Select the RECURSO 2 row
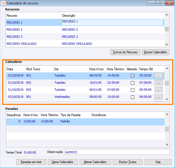Image resolution: width=175 pixels, height=168 pixels. tap(85, 30)
